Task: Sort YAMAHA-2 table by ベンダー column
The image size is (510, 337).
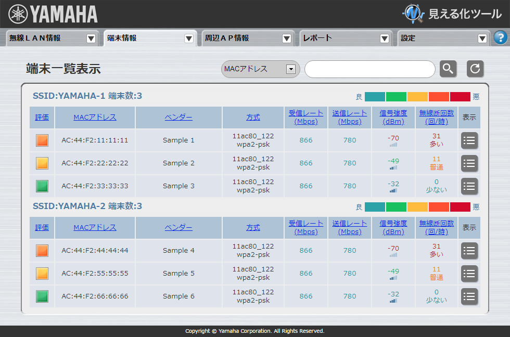Action: (x=178, y=228)
